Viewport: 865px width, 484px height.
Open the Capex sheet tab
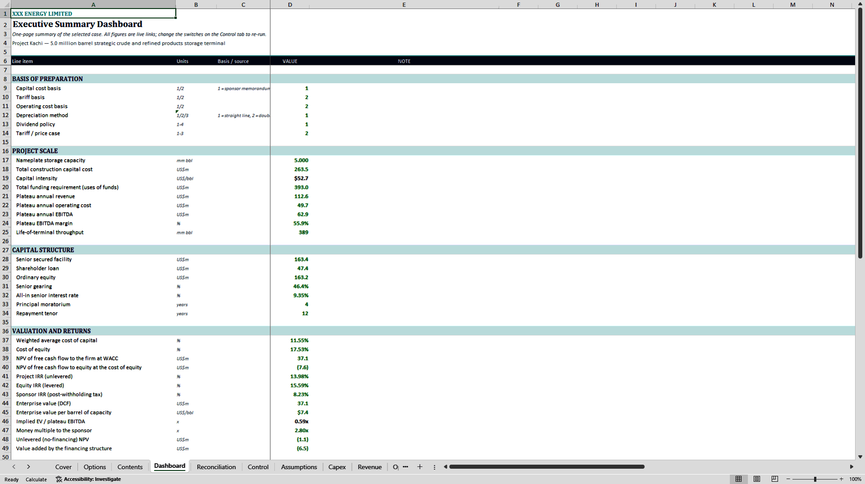337,467
